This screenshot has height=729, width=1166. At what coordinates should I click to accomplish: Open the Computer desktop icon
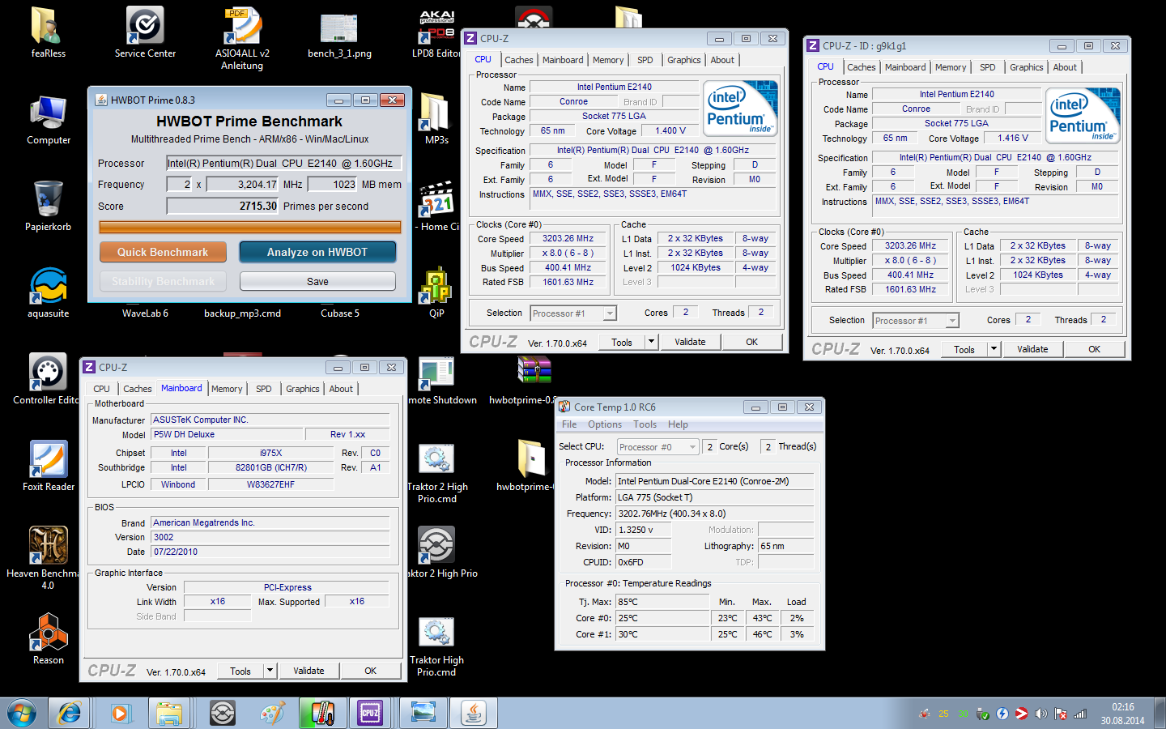coord(48,120)
